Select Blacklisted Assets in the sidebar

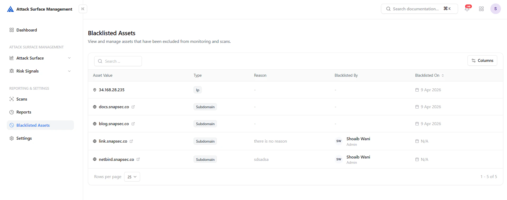point(40,125)
